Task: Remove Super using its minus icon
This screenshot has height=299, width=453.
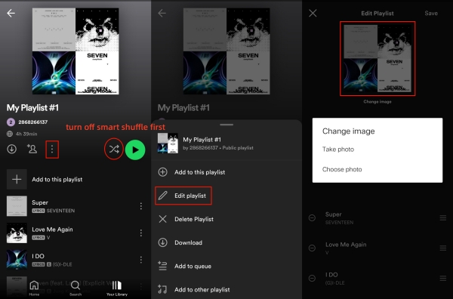Action: point(312,217)
